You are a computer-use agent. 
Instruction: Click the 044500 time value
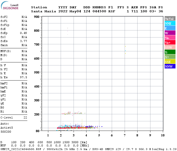[x=99, y=11]
